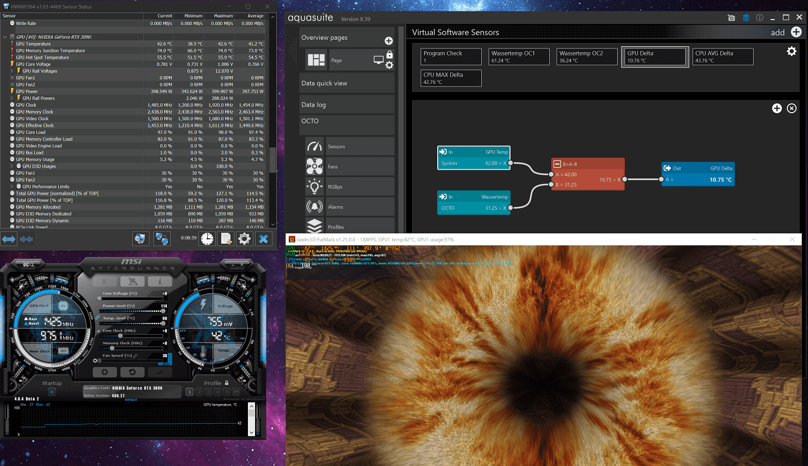Image resolution: width=808 pixels, height=466 pixels.
Task: Click aquasuite screenshot camera icon
Action: tap(731, 18)
